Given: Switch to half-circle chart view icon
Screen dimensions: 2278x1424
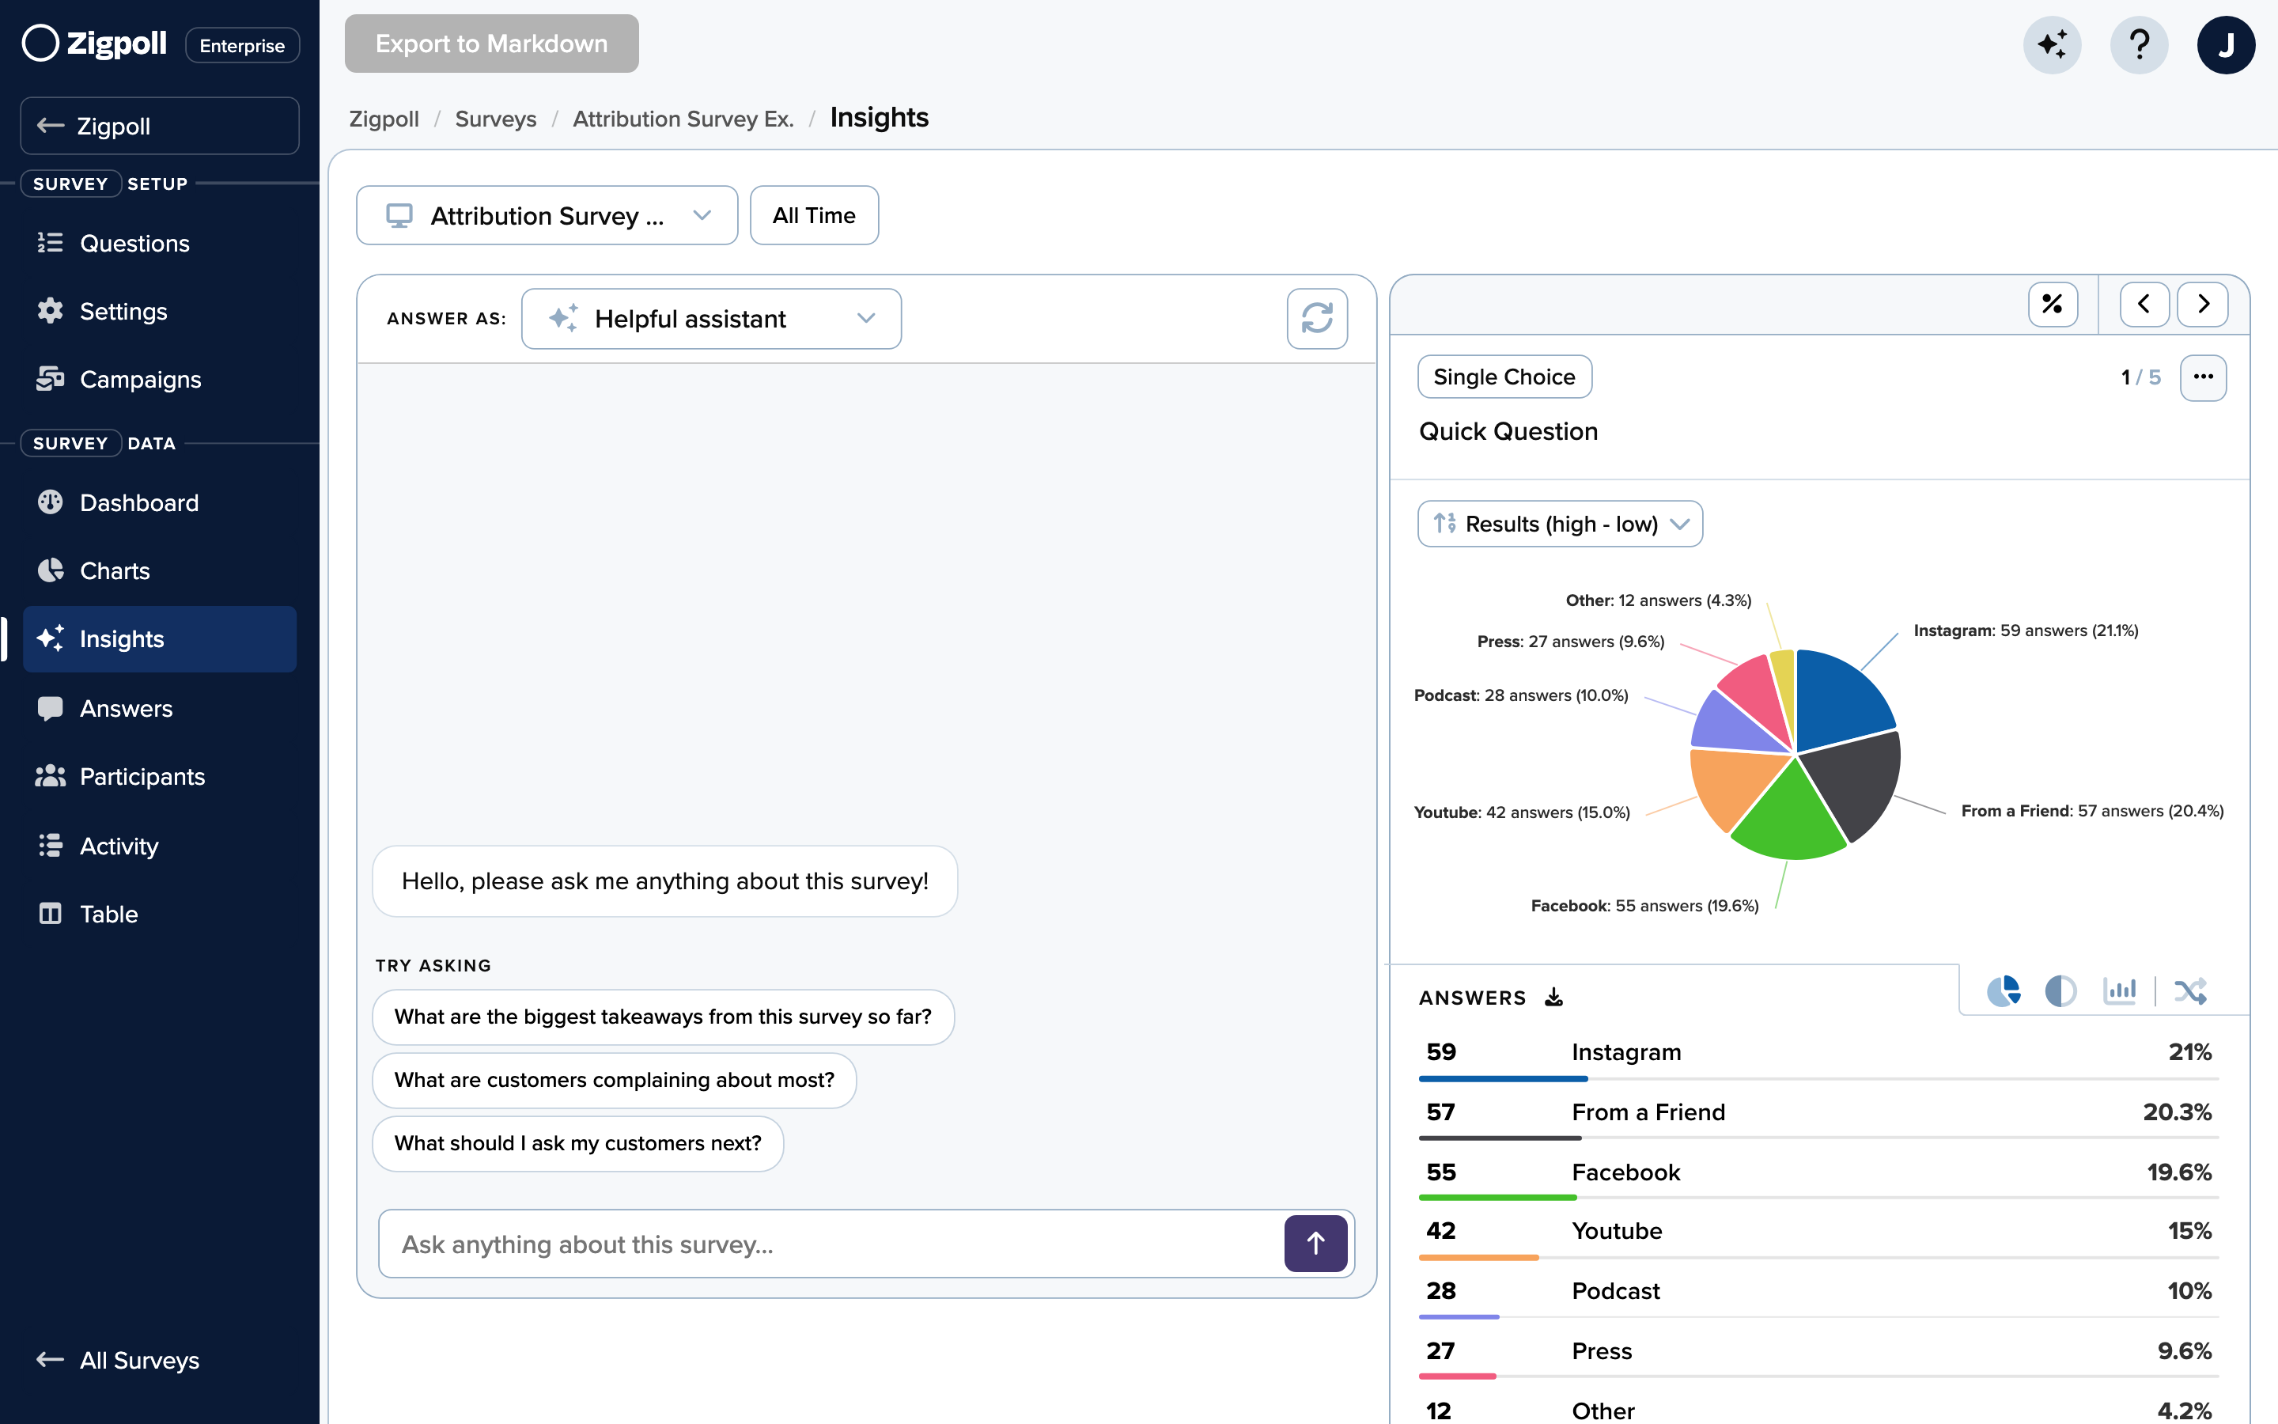Looking at the screenshot, I should click(x=2060, y=990).
